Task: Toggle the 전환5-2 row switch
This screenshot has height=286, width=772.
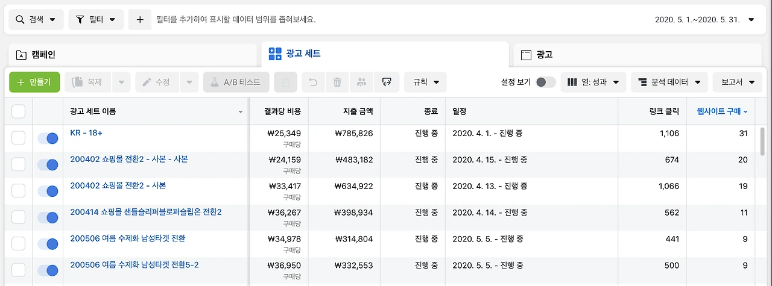Action: point(48,270)
